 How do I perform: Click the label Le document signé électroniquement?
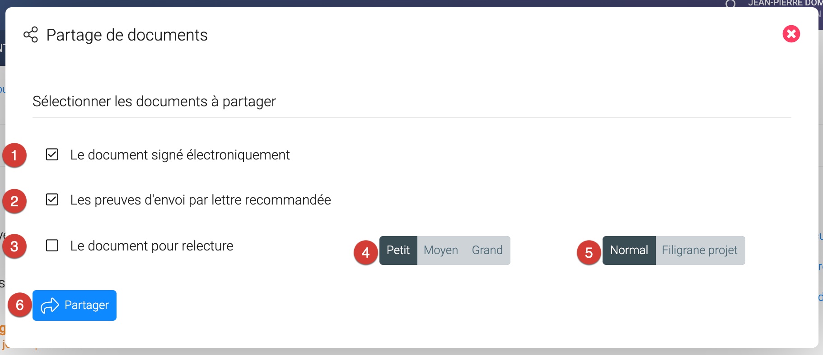tap(180, 155)
